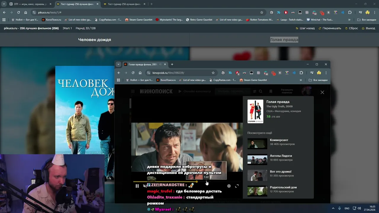This screenshot has width=379, height=213.
Task: Open extensions puzzle icon in Kinopoisk window
Action: point(301,73)
